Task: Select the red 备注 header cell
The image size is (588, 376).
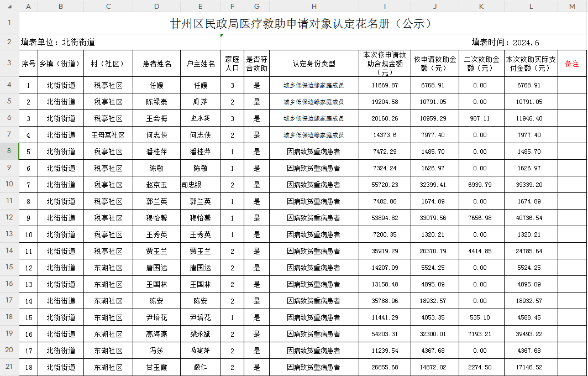Action: click(x=572, y=64)
